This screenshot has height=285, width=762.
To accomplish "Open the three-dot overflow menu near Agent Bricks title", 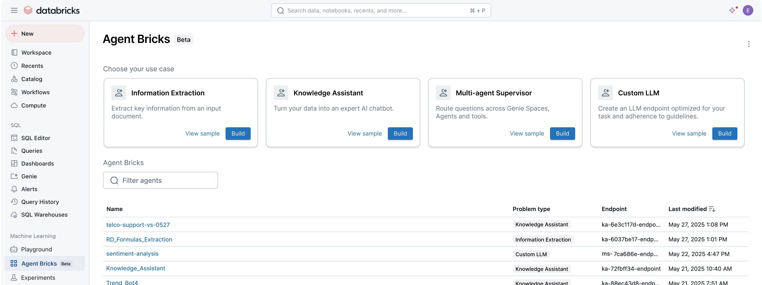I will [749, 44].
